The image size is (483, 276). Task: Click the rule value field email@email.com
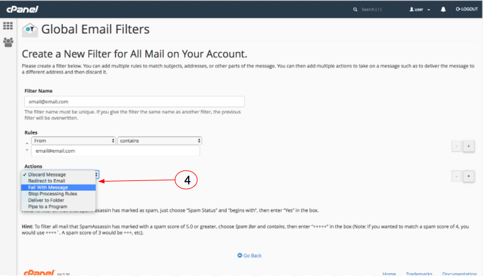pyautogui.click(x=115, y=151)
